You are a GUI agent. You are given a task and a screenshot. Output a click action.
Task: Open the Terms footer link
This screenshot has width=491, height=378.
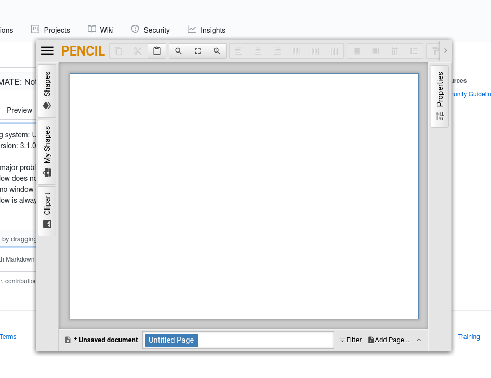coord(8,336)
